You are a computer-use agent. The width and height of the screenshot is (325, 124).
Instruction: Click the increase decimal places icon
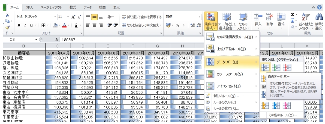192,25
